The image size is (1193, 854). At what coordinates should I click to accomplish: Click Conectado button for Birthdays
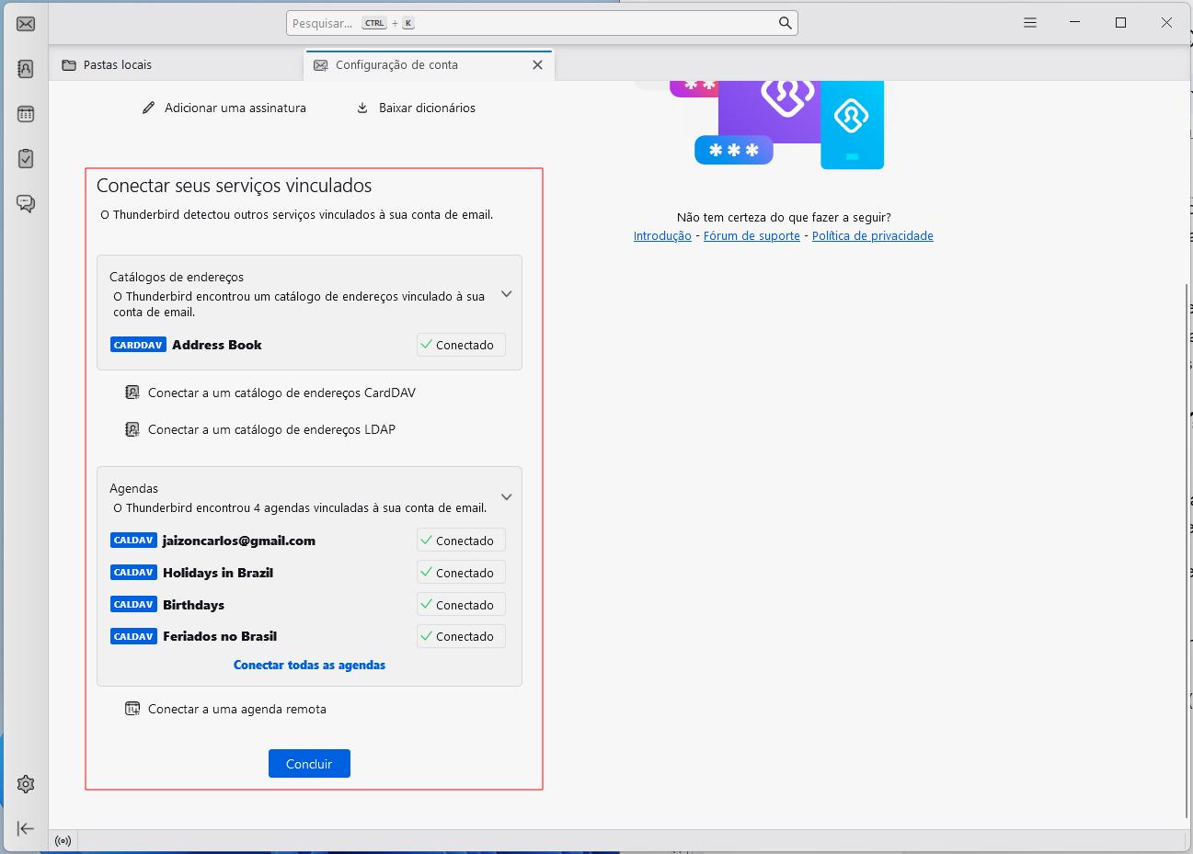(461, 604)
